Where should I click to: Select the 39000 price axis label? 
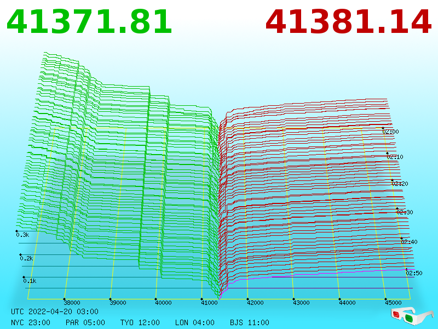pyautogui.click(x=118, y=303)
